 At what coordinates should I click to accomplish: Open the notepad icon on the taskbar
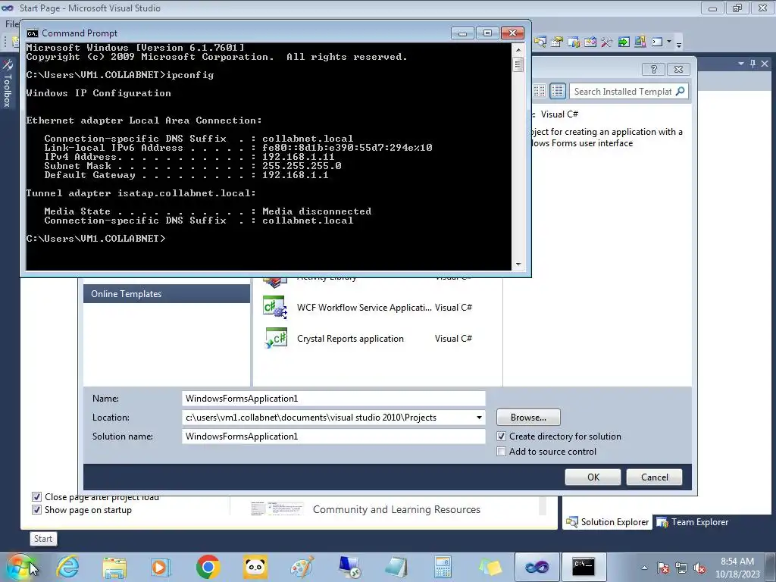(396, 567)
